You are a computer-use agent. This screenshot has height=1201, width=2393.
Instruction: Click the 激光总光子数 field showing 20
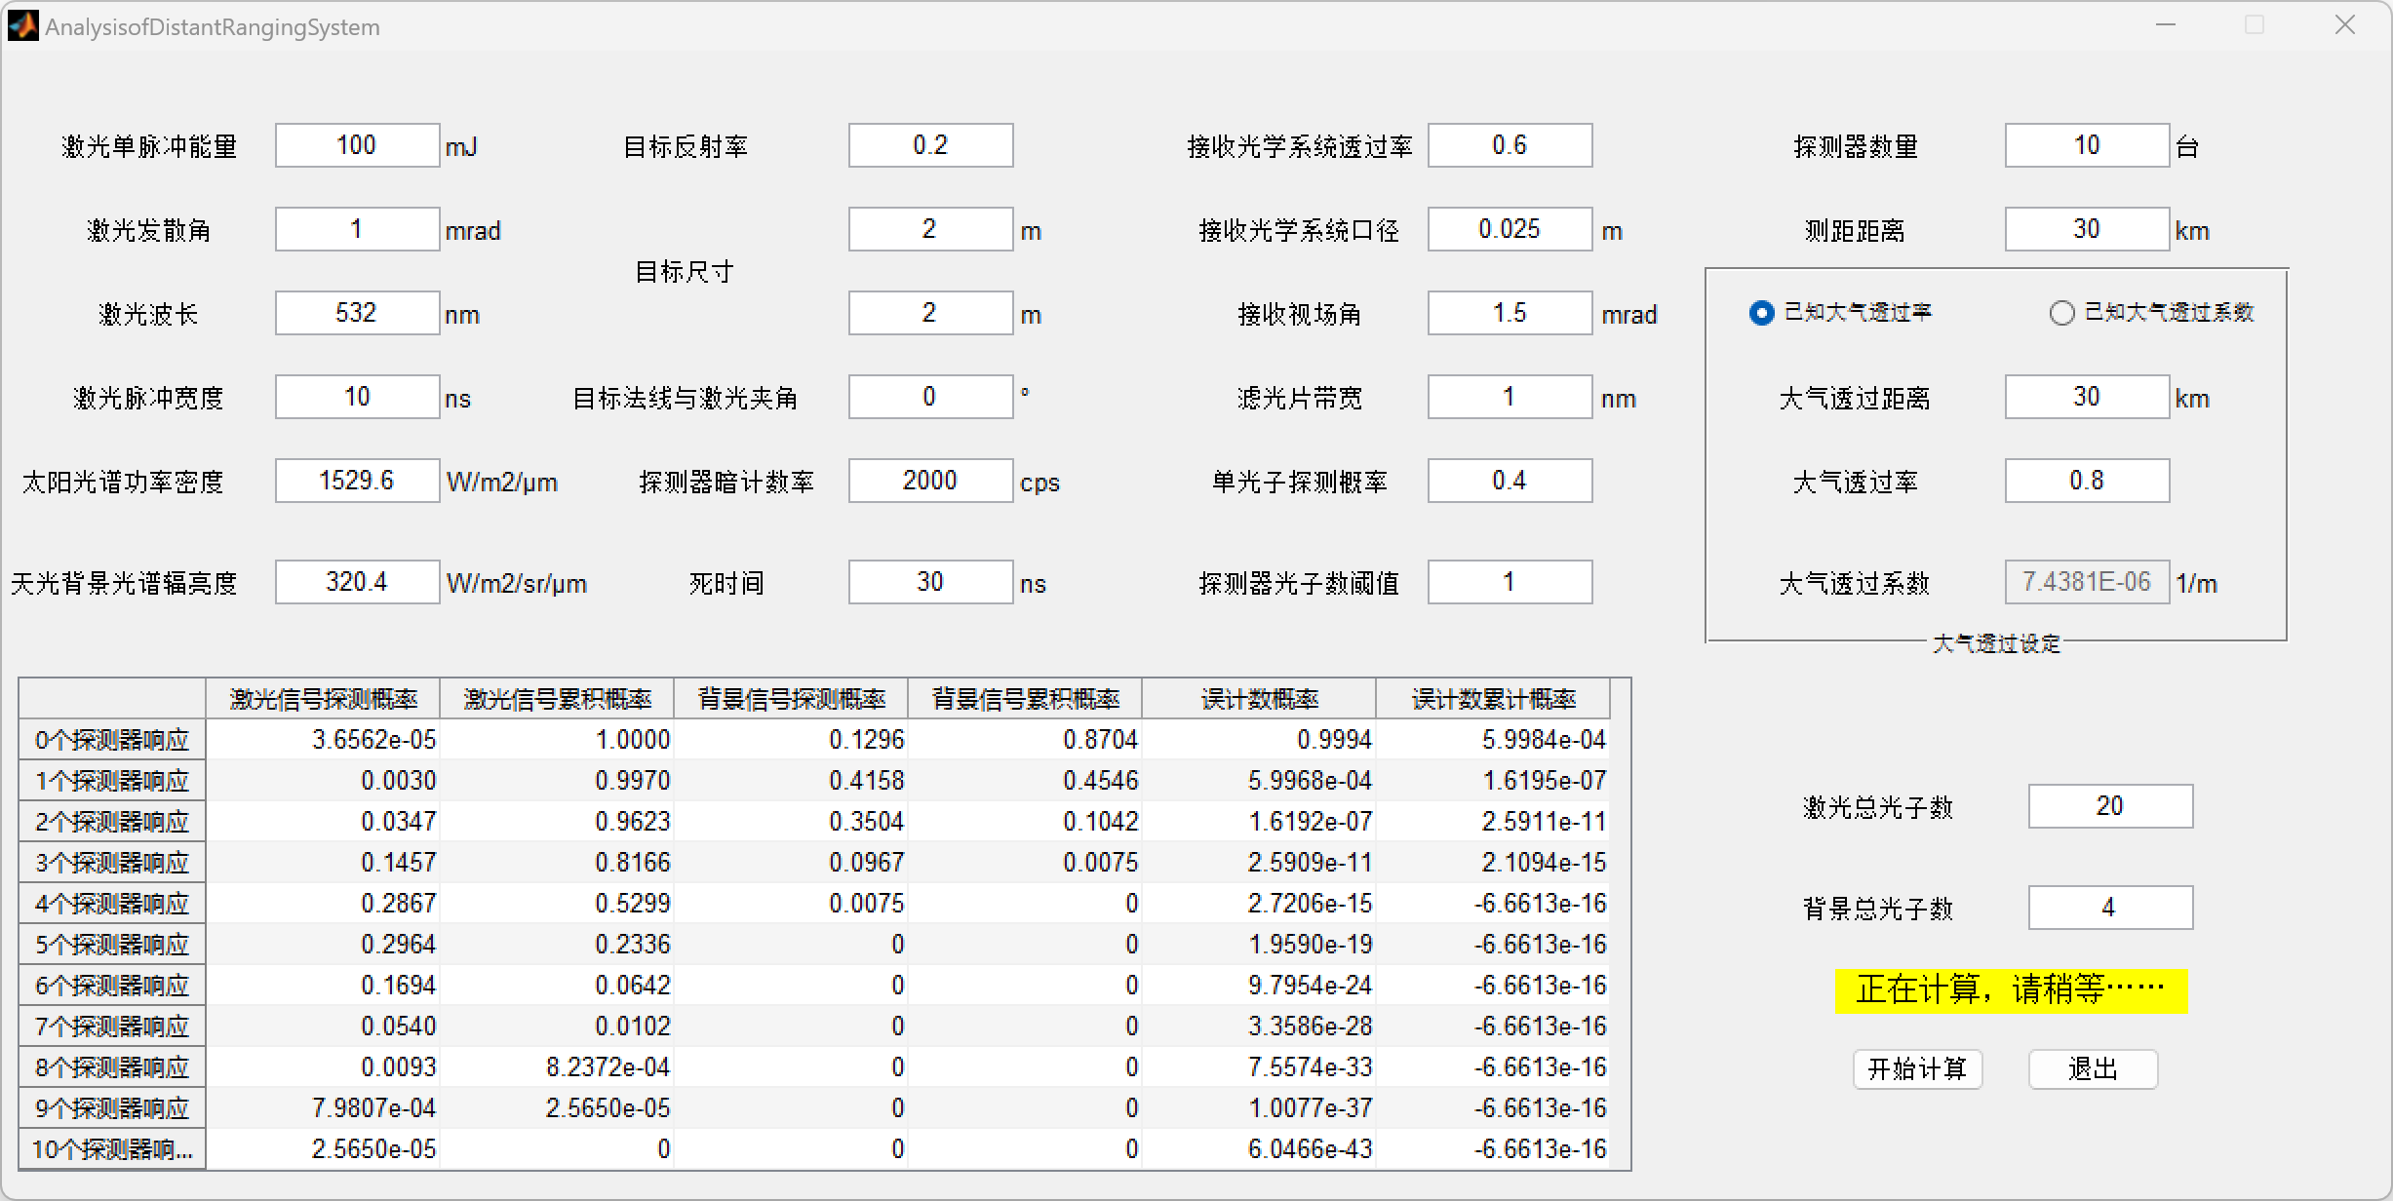(2110, 806)
